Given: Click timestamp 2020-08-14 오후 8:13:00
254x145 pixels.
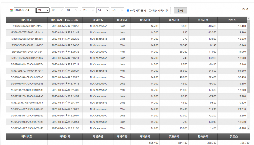Looking at the screenshot, I should [x=65, y=90].
